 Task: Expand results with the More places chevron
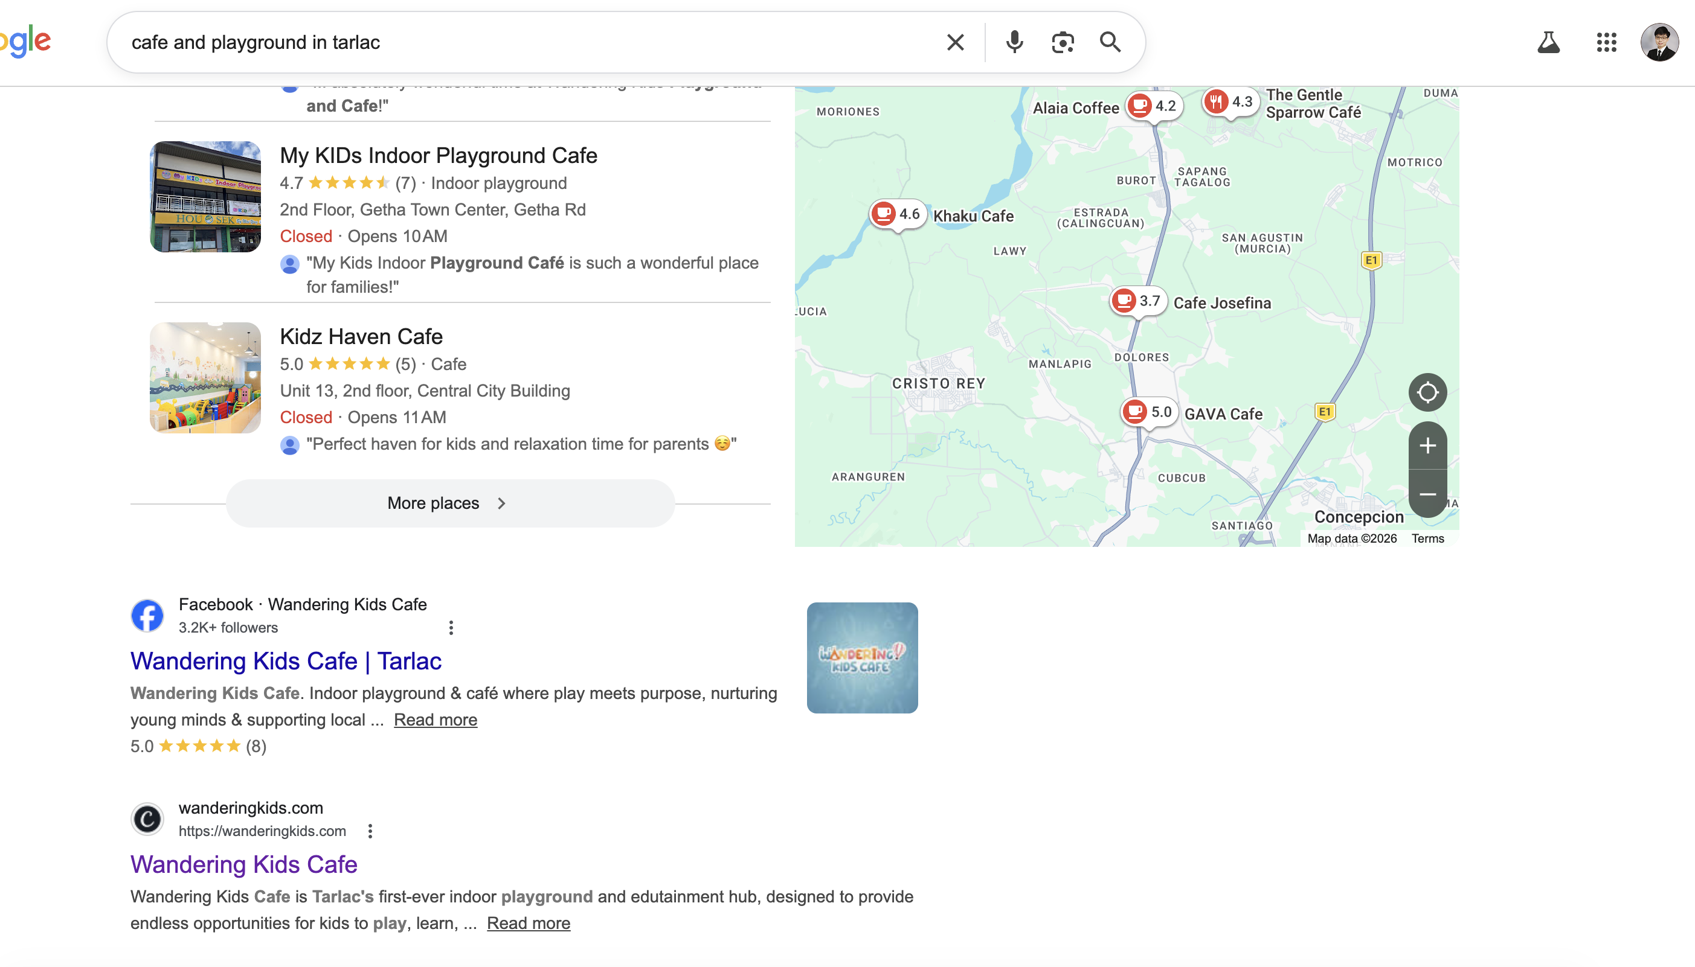(501, 503)
